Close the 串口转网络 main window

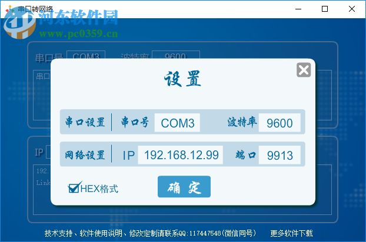coord(351,9)
